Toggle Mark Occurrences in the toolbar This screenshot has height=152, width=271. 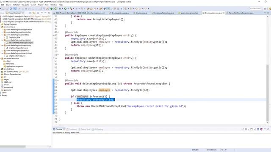point(108,8)
